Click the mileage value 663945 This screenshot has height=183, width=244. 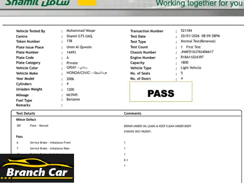point(72,95)
